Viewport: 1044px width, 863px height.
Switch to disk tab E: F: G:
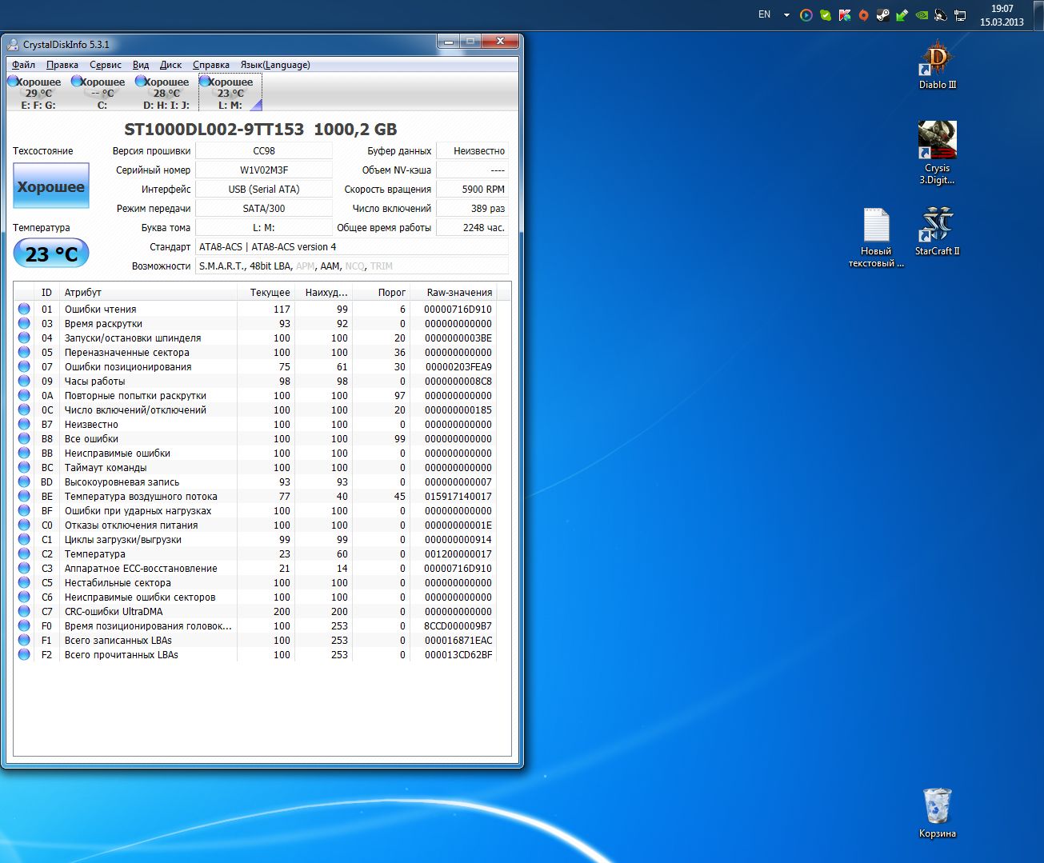pos(38,93)
